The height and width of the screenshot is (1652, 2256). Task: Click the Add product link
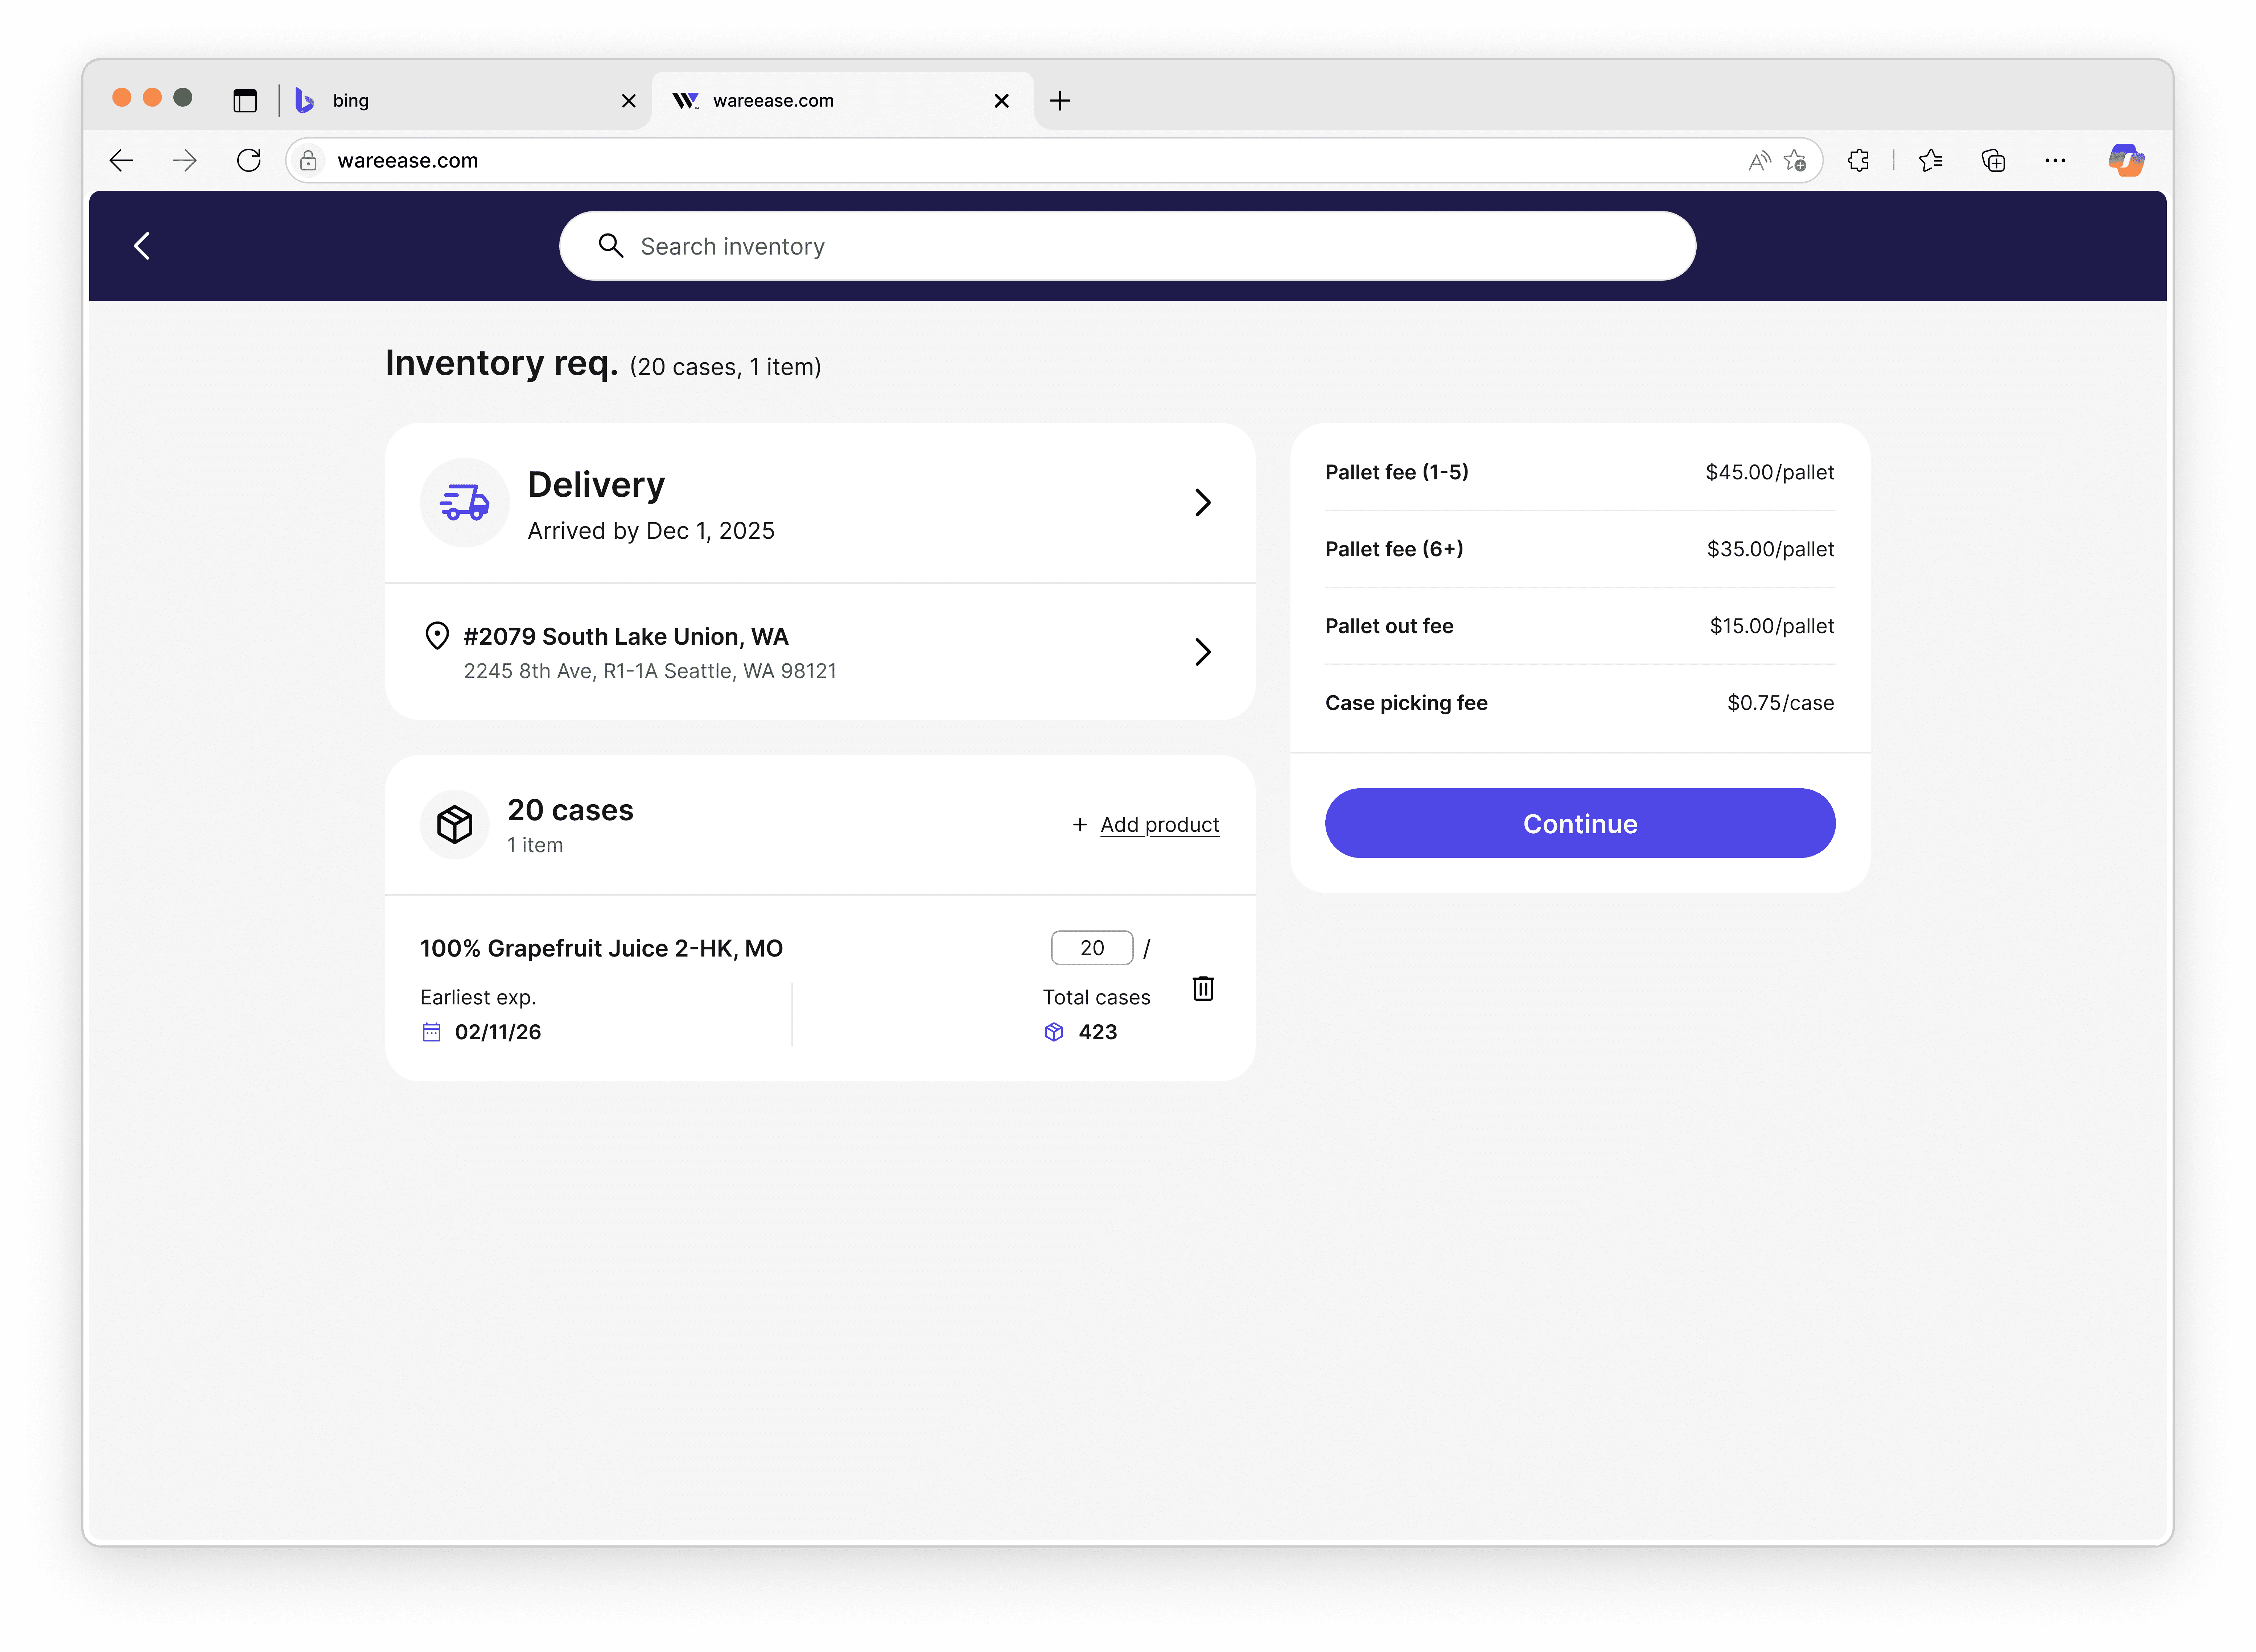point(1159,825)
